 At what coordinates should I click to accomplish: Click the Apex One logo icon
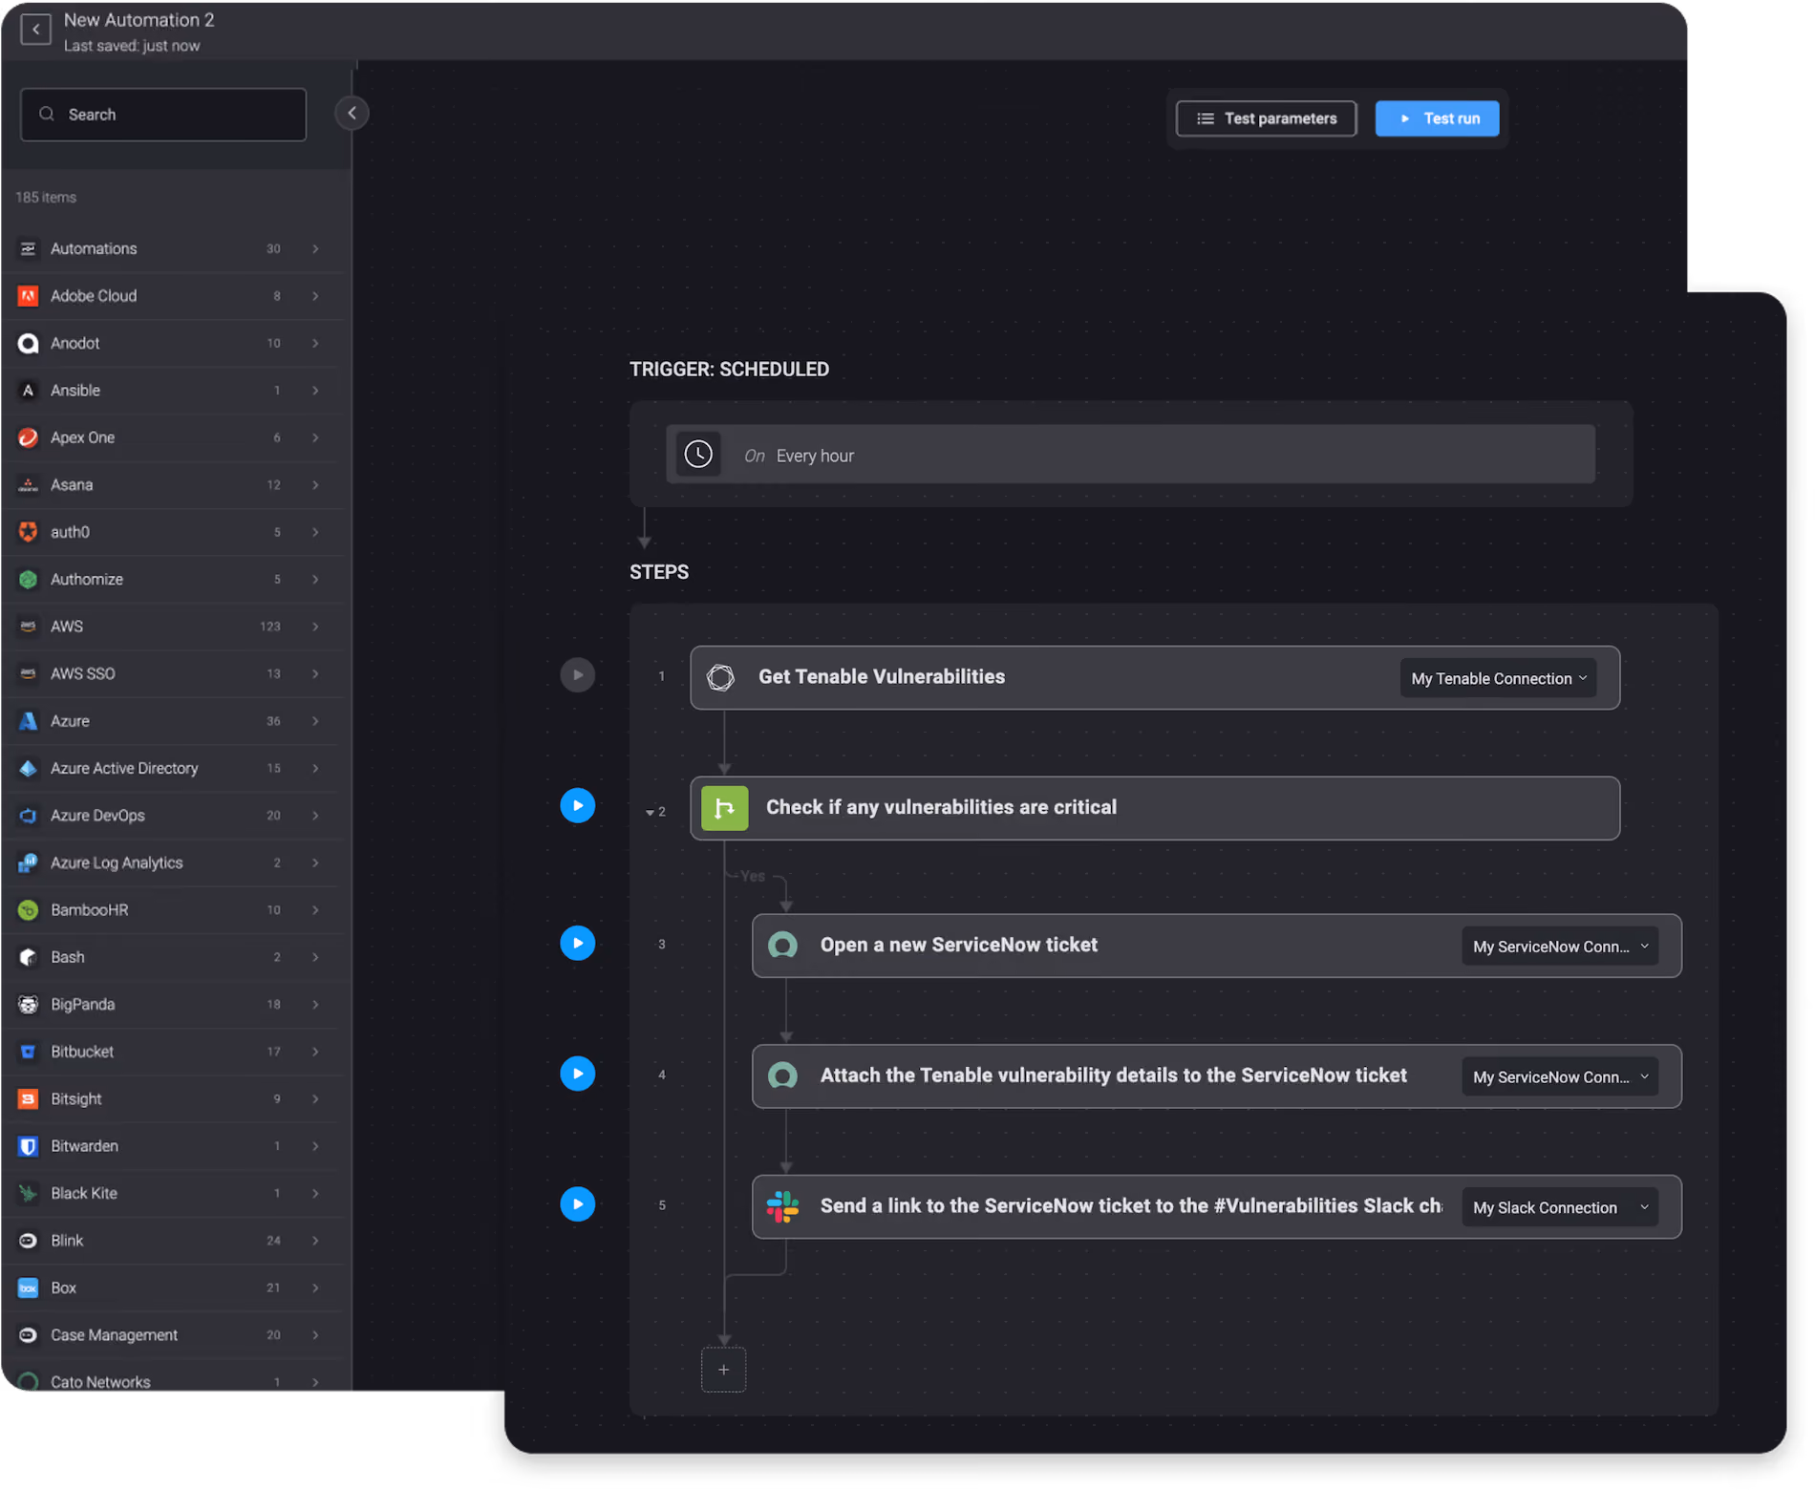pyautogui.click(x=29, y=437)
